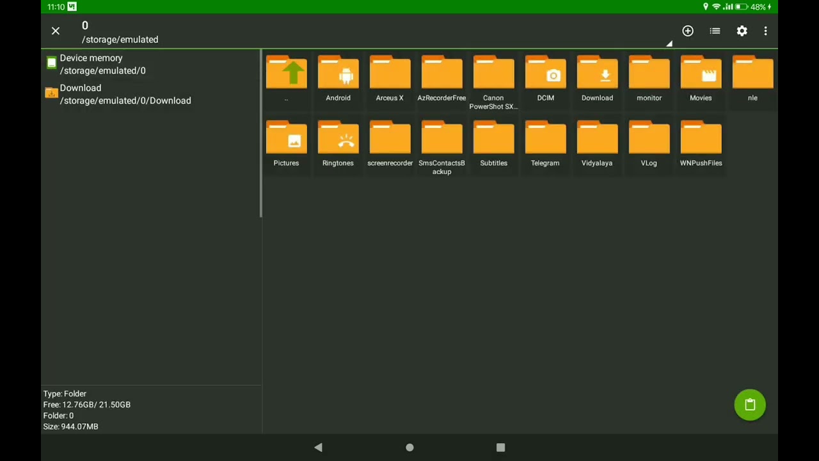This screenshot has height=461, width=819.
Task: Tap the 11:10 clock in status bar
Action: 56,6
